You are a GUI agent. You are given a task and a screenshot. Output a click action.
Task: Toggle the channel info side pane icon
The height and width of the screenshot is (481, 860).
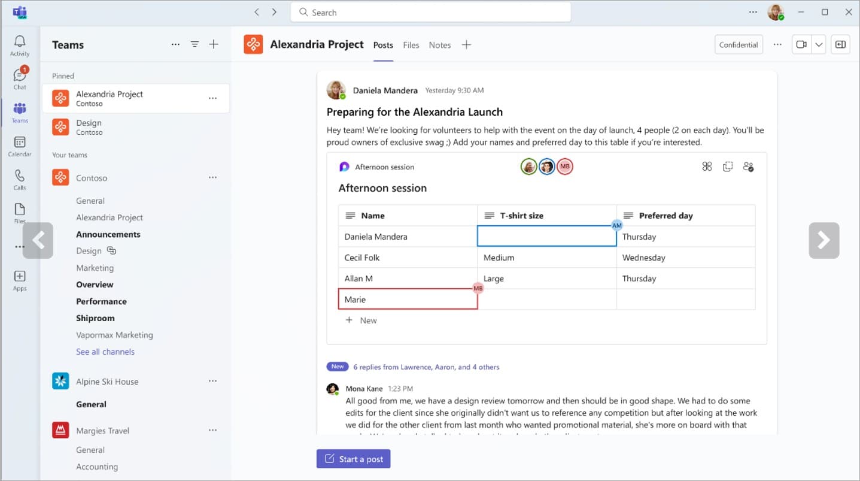tap(840, 44)
